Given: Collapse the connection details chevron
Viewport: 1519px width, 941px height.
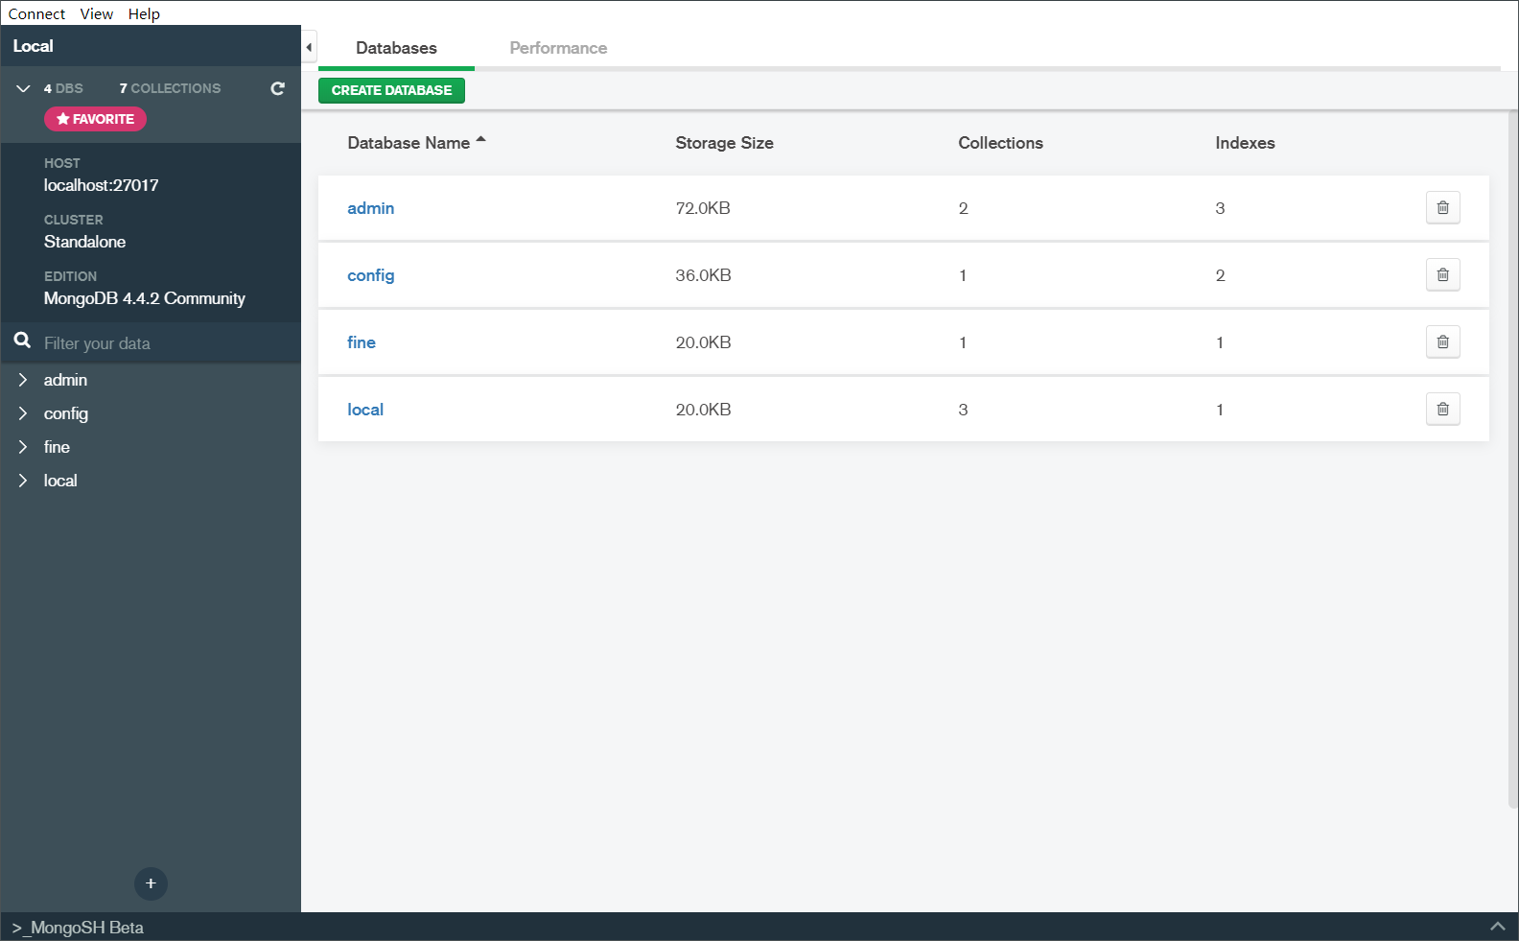Looking at the screenshot, I should click(23, 88).
